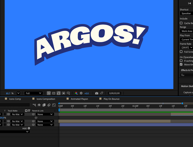Select the purple layer bar in timeline
This screenshot has width=193, height=147.
tap(126, 125)
